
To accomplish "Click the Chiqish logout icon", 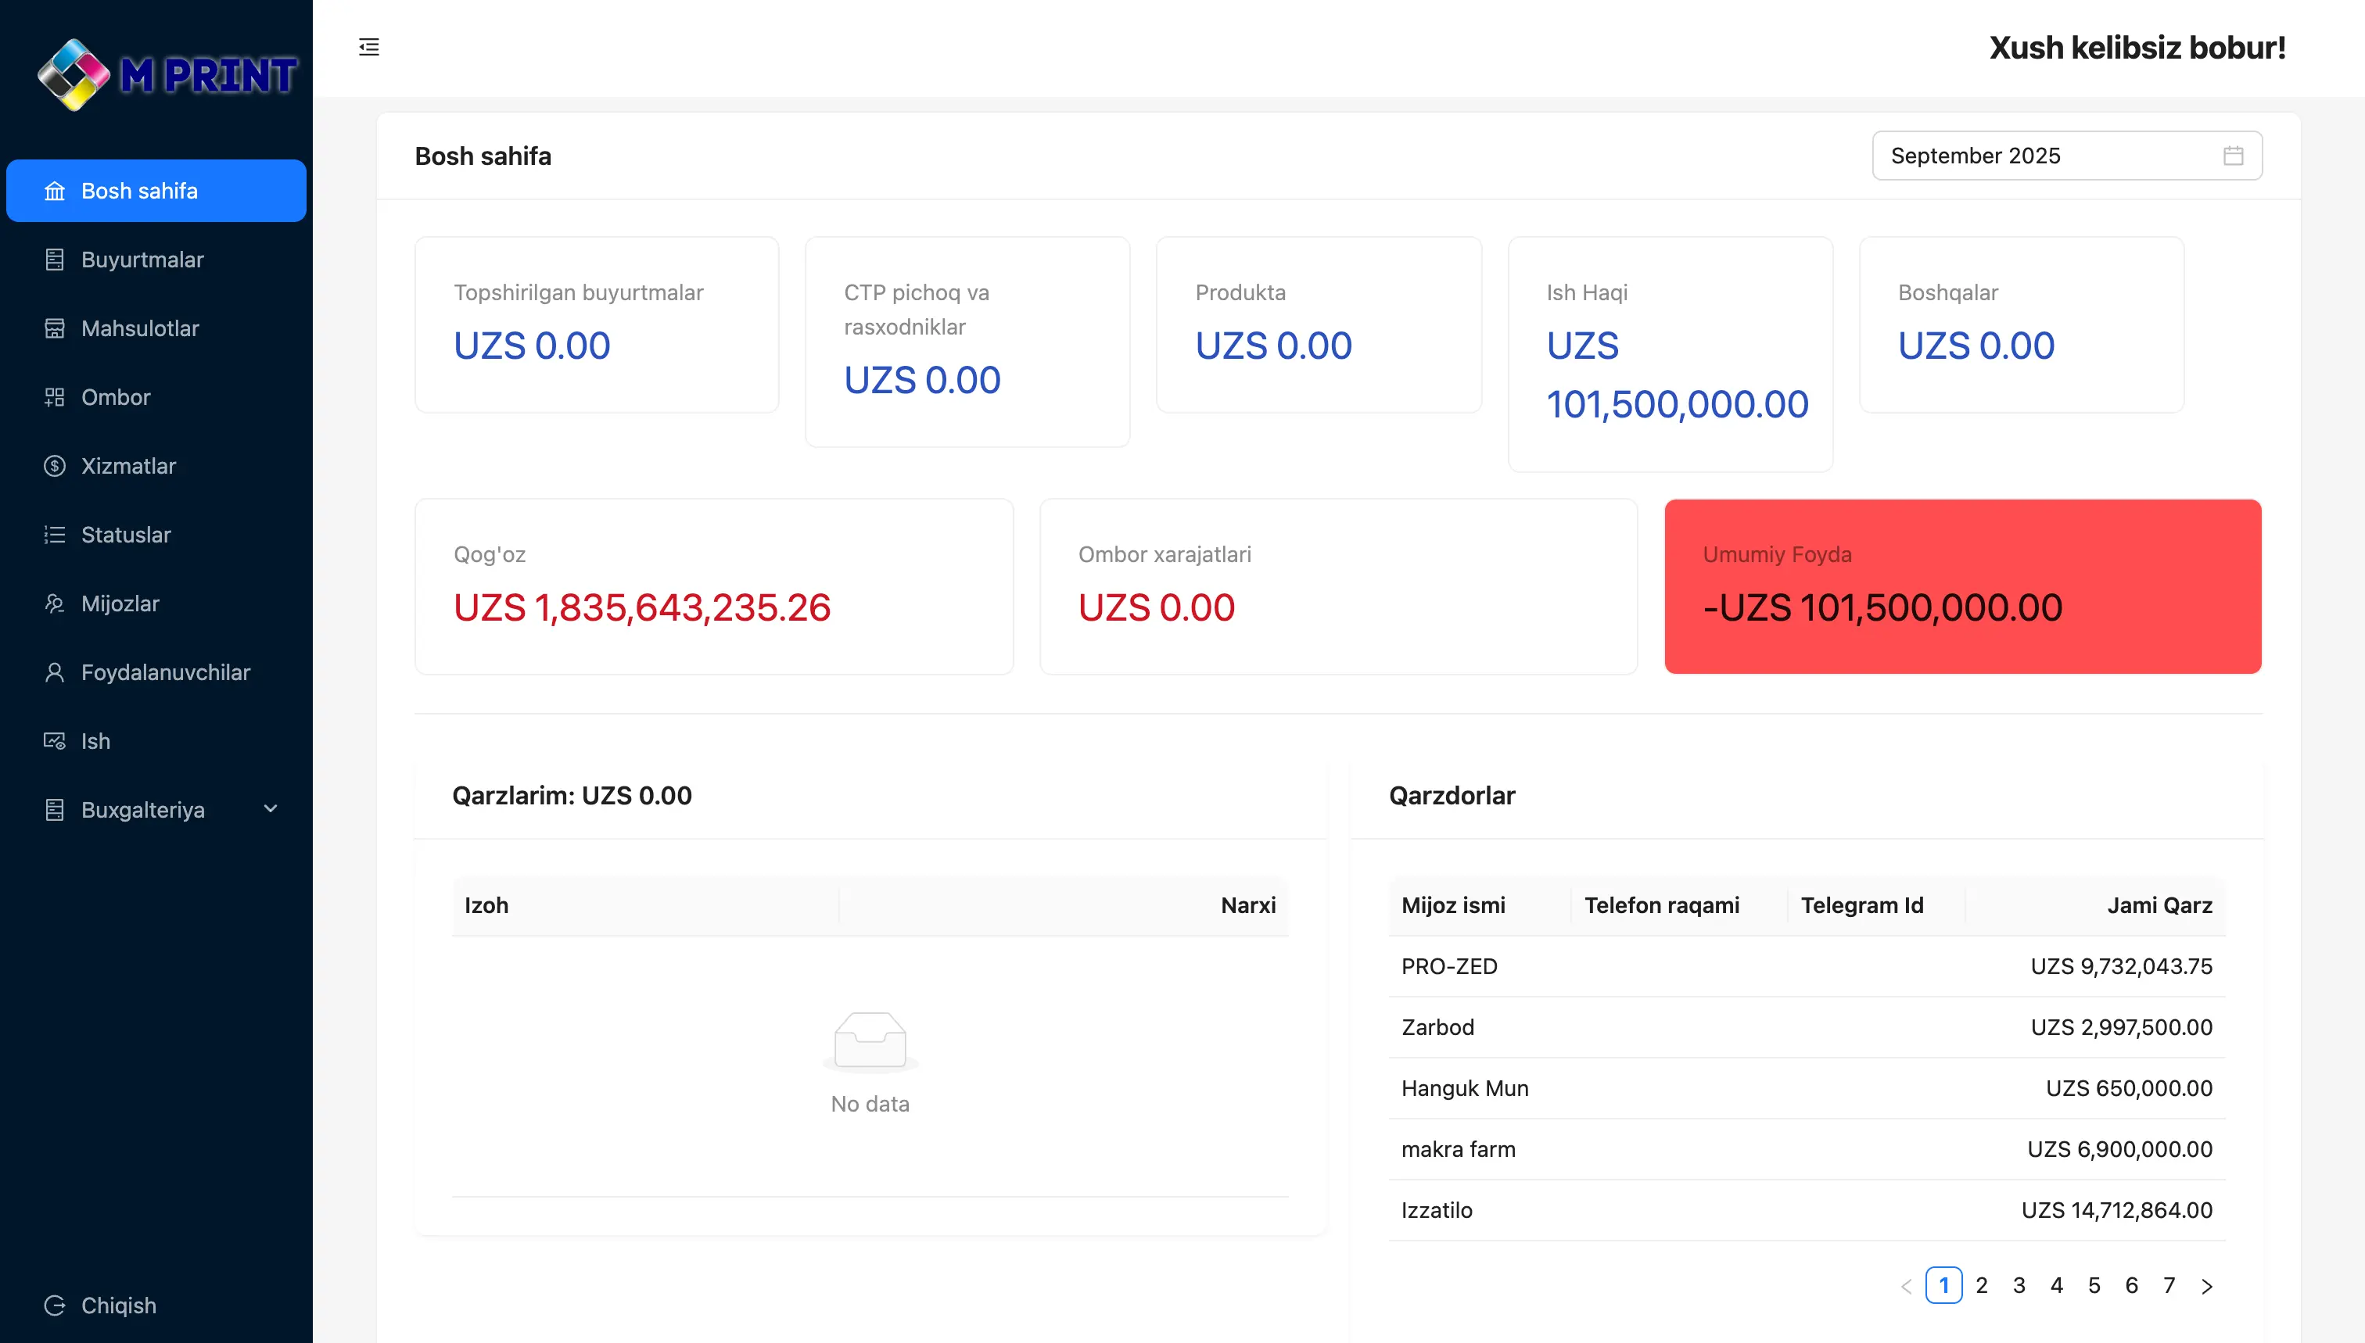I will [x=55, y=1305].
